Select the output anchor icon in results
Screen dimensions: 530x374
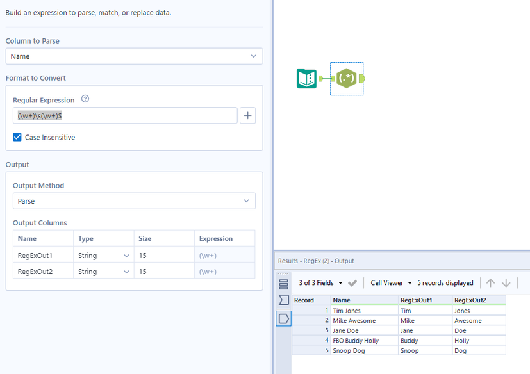284,318
